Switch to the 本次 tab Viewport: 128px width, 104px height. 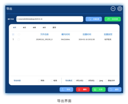click(15, 28)
